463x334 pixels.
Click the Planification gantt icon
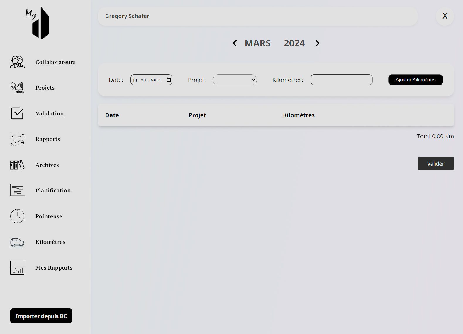pyautogui.click(x=17, y=190)
